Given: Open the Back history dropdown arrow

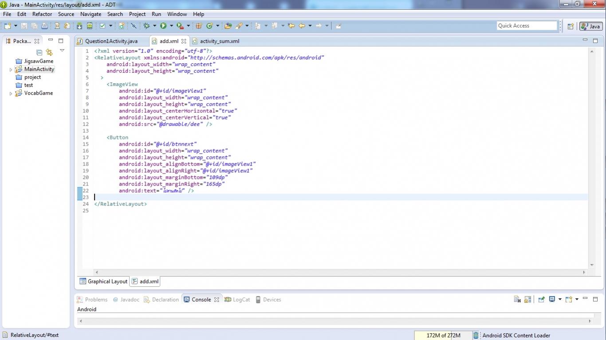Looking at the screenshot, I should 310,26.
